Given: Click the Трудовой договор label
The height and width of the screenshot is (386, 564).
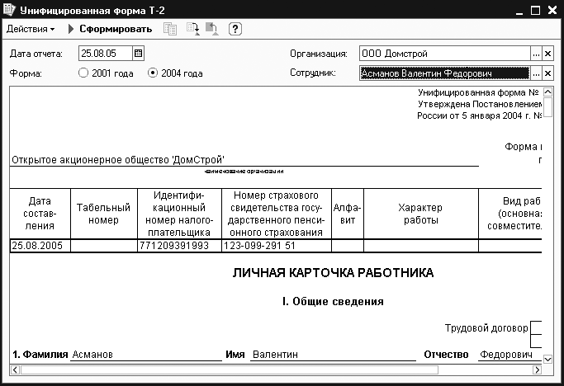Looking at the screenshot, I should coord(486,328).
